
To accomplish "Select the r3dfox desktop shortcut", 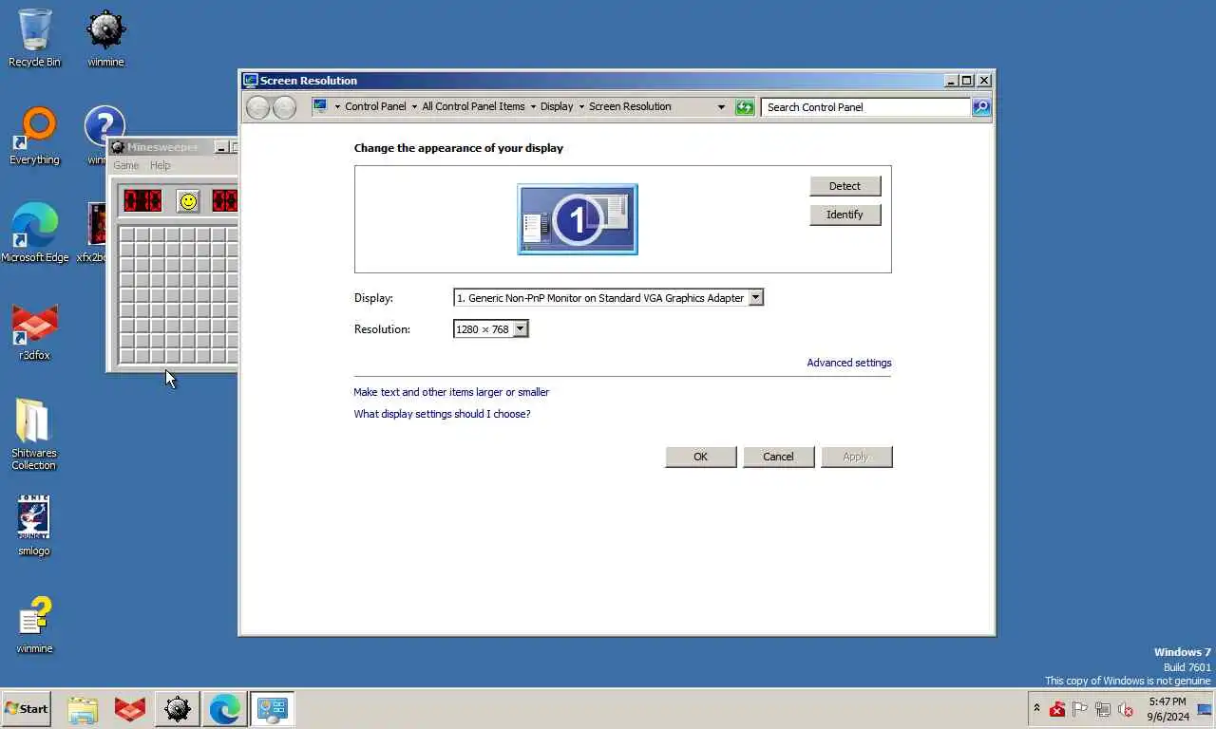I will coord(34,331).
